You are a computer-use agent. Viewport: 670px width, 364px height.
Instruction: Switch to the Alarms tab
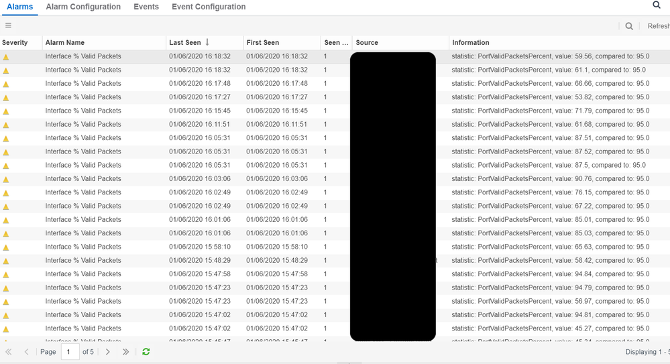tap(19, 7)
